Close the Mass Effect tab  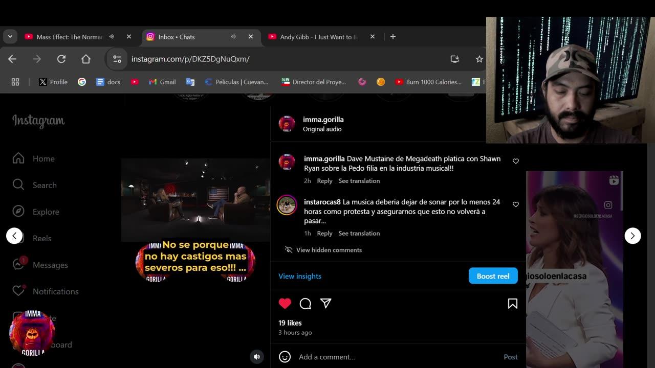tap(129, 37)
